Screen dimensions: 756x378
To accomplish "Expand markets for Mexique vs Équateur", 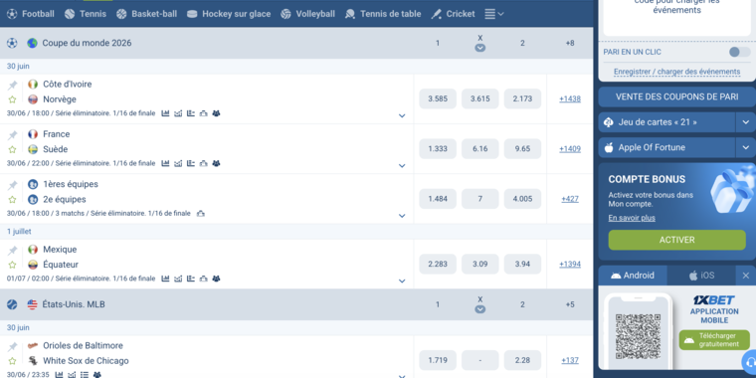I will click(402, 282).
